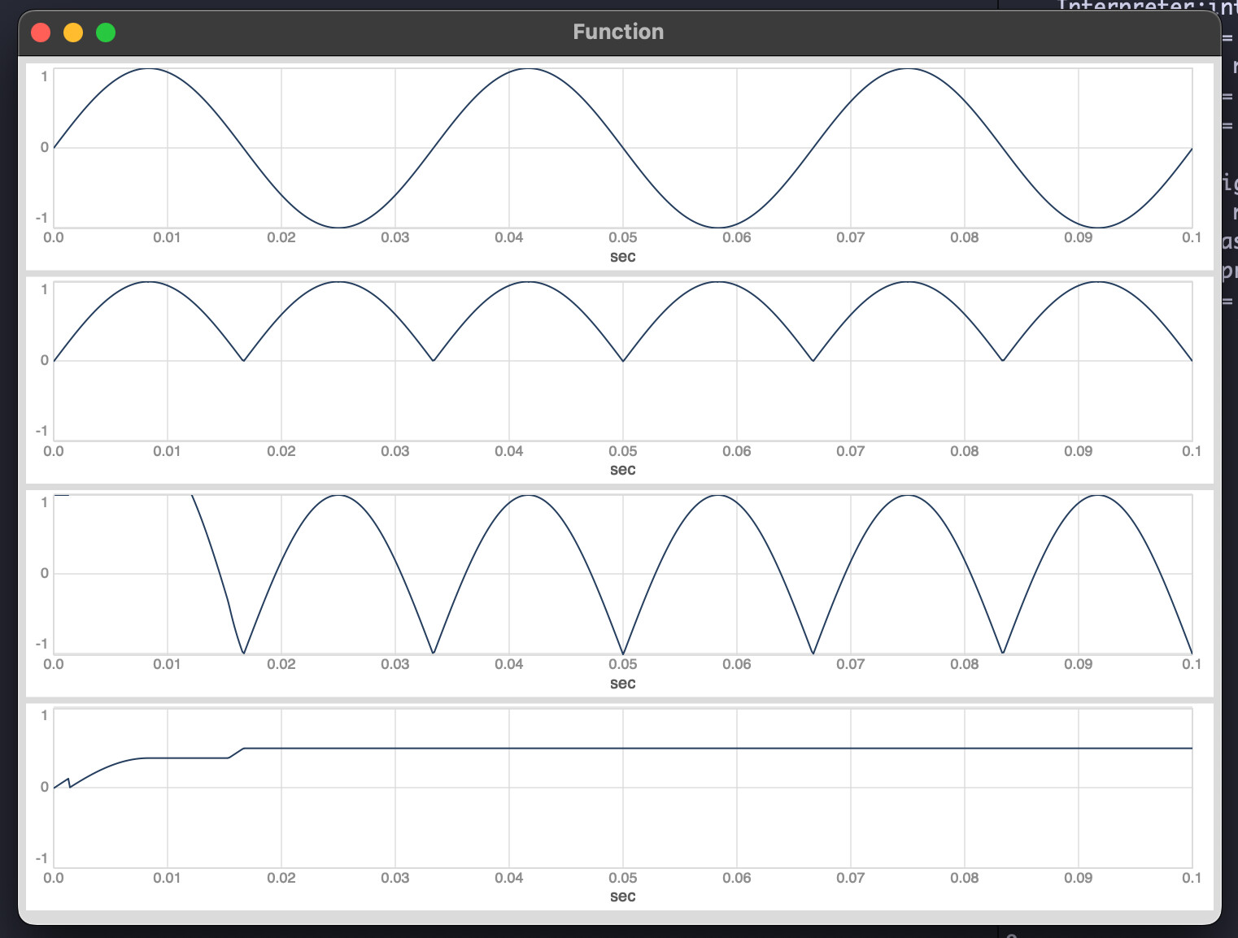Select the "sec" label under the bottom plot
1238x938 pixels.
click(x=622, y=897)
